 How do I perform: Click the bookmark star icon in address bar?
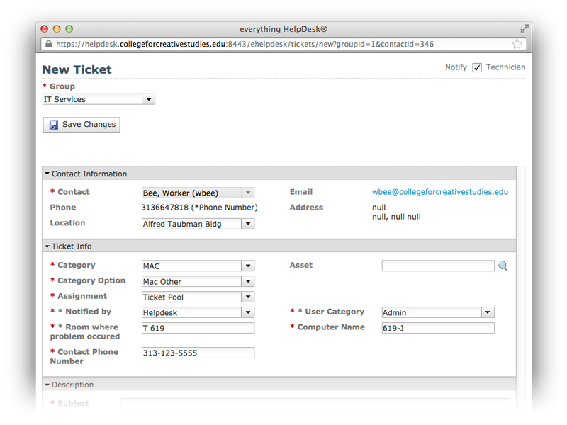click(x=517, y=44)
